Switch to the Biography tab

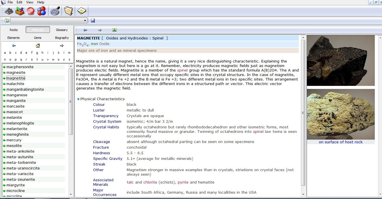[x=62, y=38]
